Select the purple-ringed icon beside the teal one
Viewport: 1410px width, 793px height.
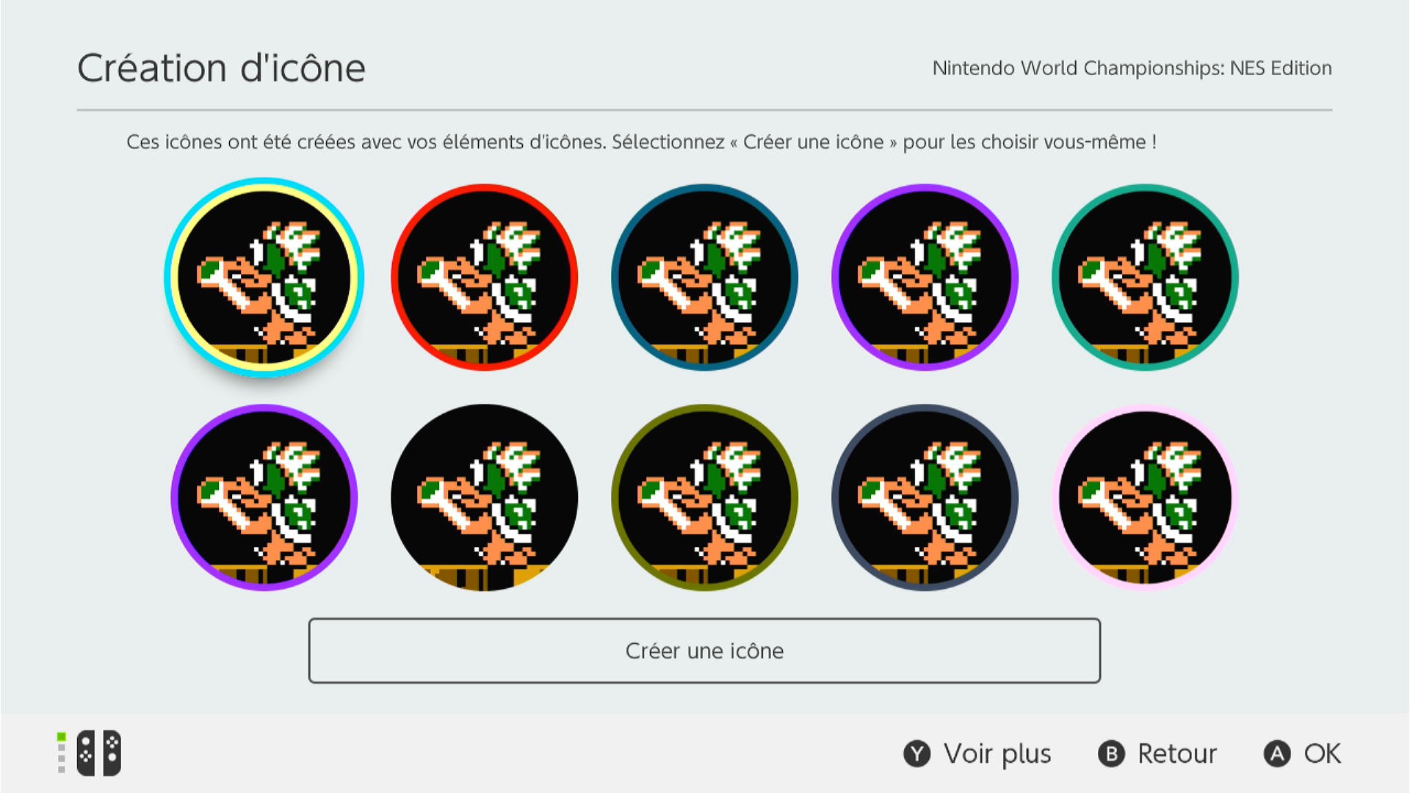tap(925, 278)
